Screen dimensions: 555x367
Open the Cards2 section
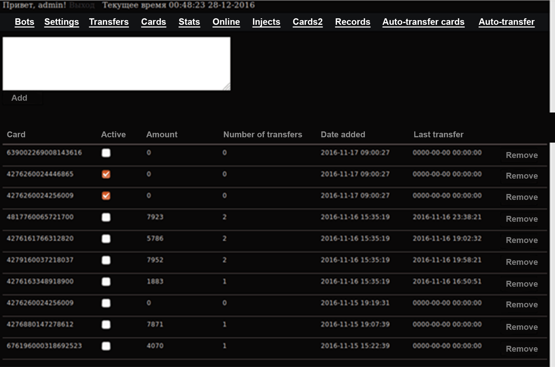point(307,22)
